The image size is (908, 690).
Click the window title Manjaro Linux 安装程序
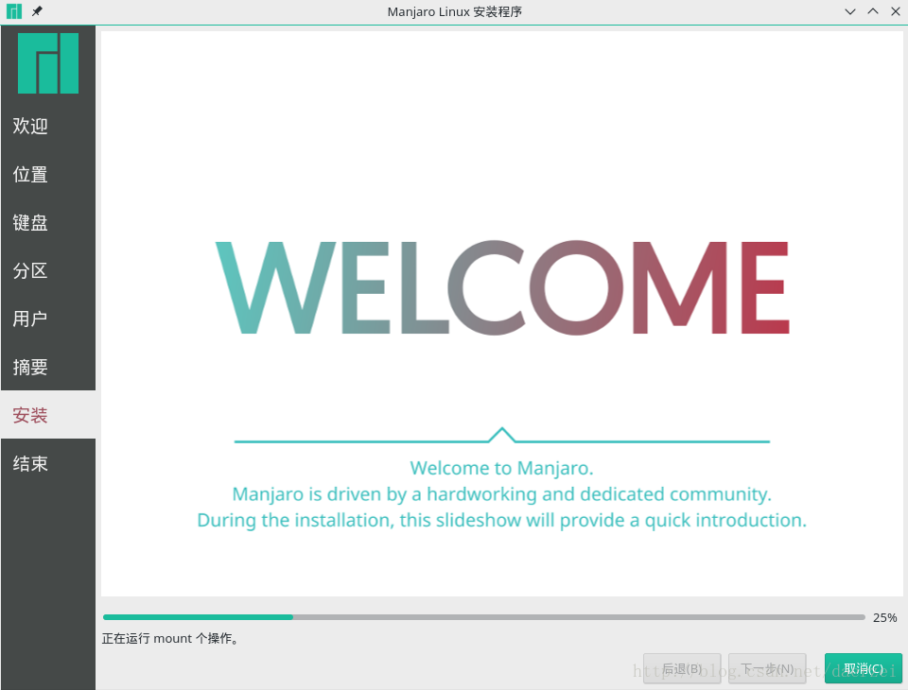[x=455, y=11]
